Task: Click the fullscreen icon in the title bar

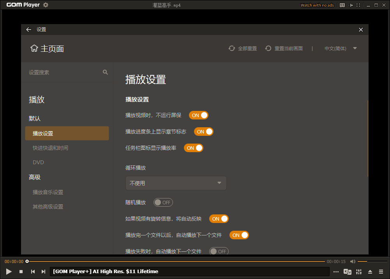Action: [358, 5]
